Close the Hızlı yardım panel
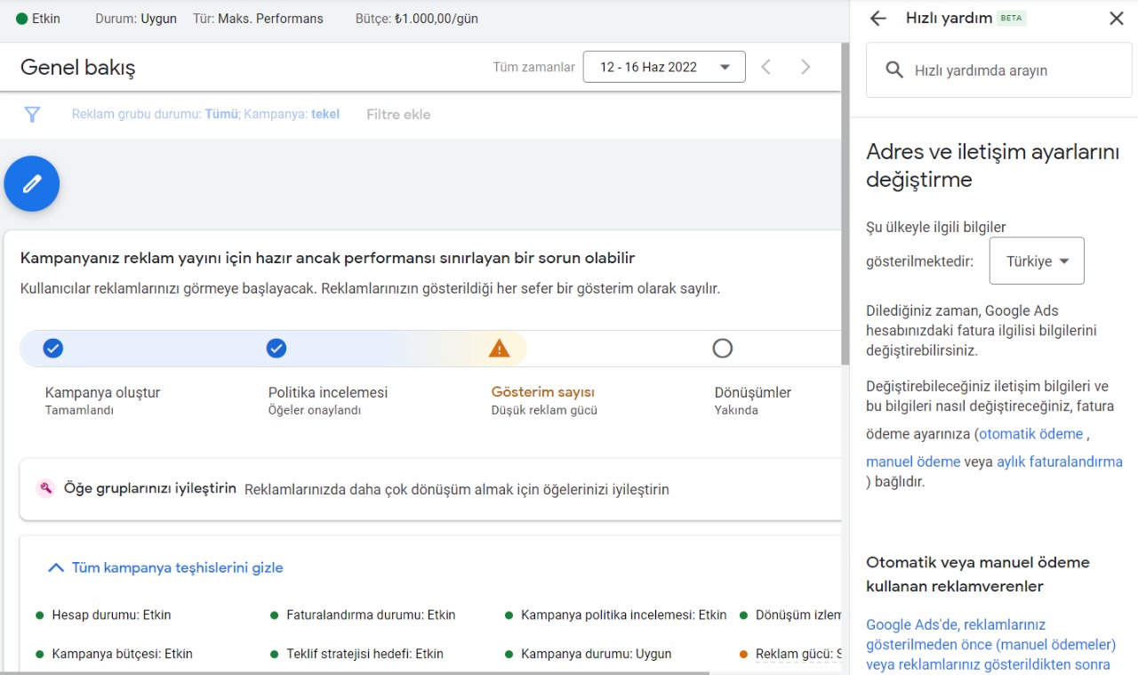 (1117, 18)
